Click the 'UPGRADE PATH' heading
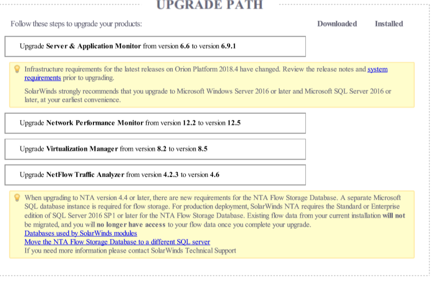 pyautogui.click(x=210, y=5)
